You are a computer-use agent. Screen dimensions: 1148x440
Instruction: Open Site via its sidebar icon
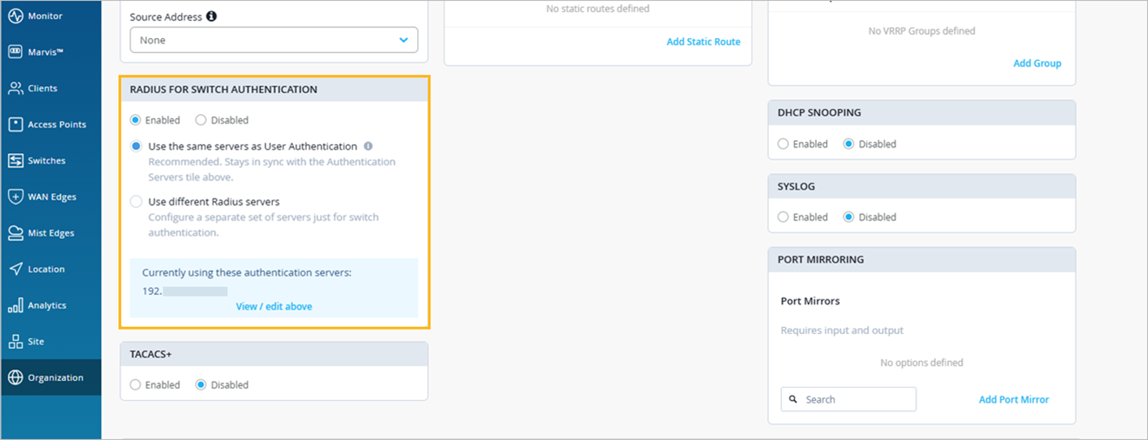coord(15,342)
